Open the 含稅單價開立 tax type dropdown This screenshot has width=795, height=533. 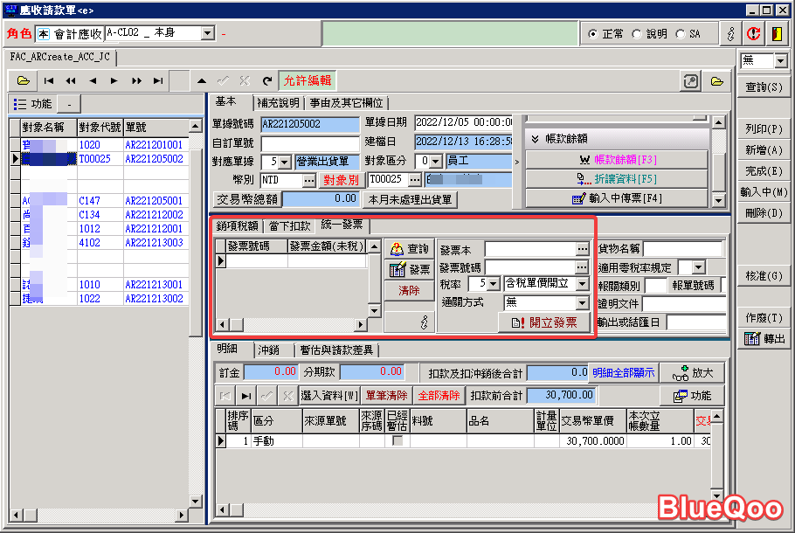pos(584,283)
